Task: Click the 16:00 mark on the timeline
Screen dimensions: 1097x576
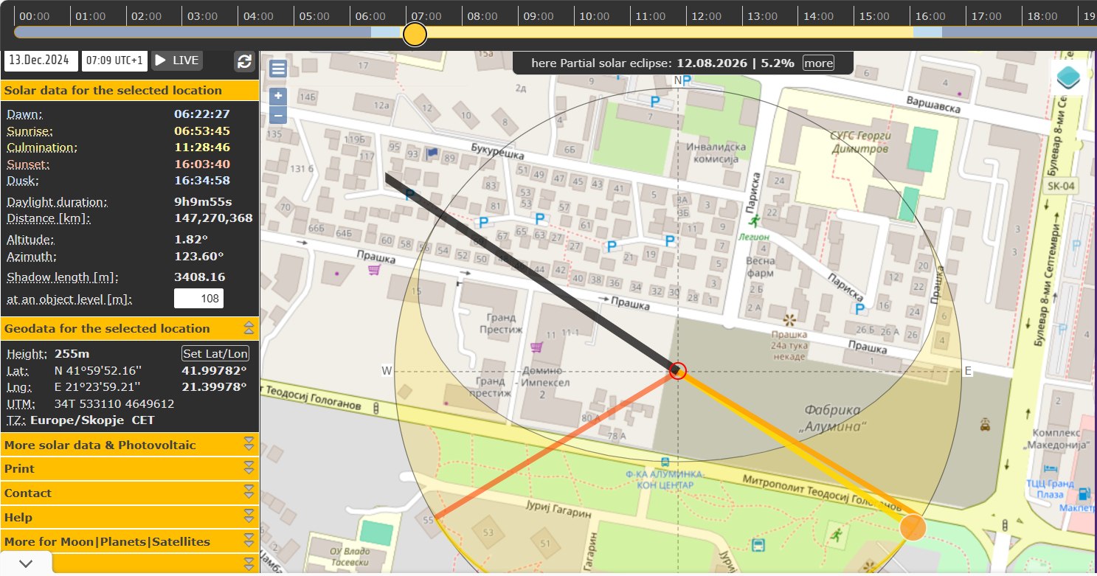Action: click(x=931, y=15)
